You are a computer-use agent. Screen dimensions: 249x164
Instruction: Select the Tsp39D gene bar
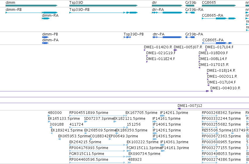(x=103, y=6)
